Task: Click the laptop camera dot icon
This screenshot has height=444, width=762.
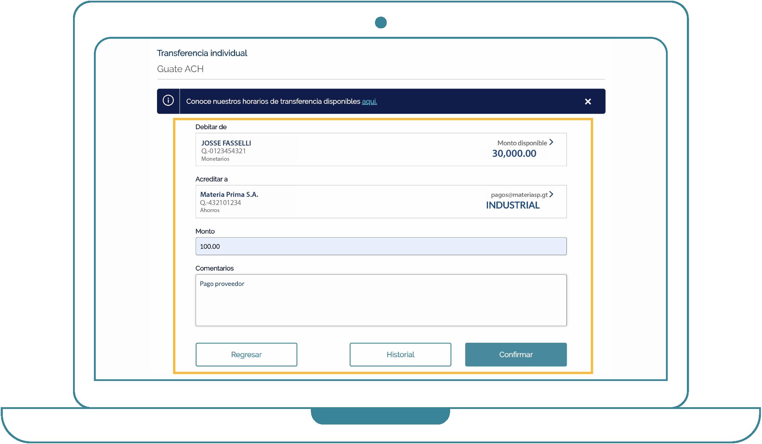Action: [381, 23]
